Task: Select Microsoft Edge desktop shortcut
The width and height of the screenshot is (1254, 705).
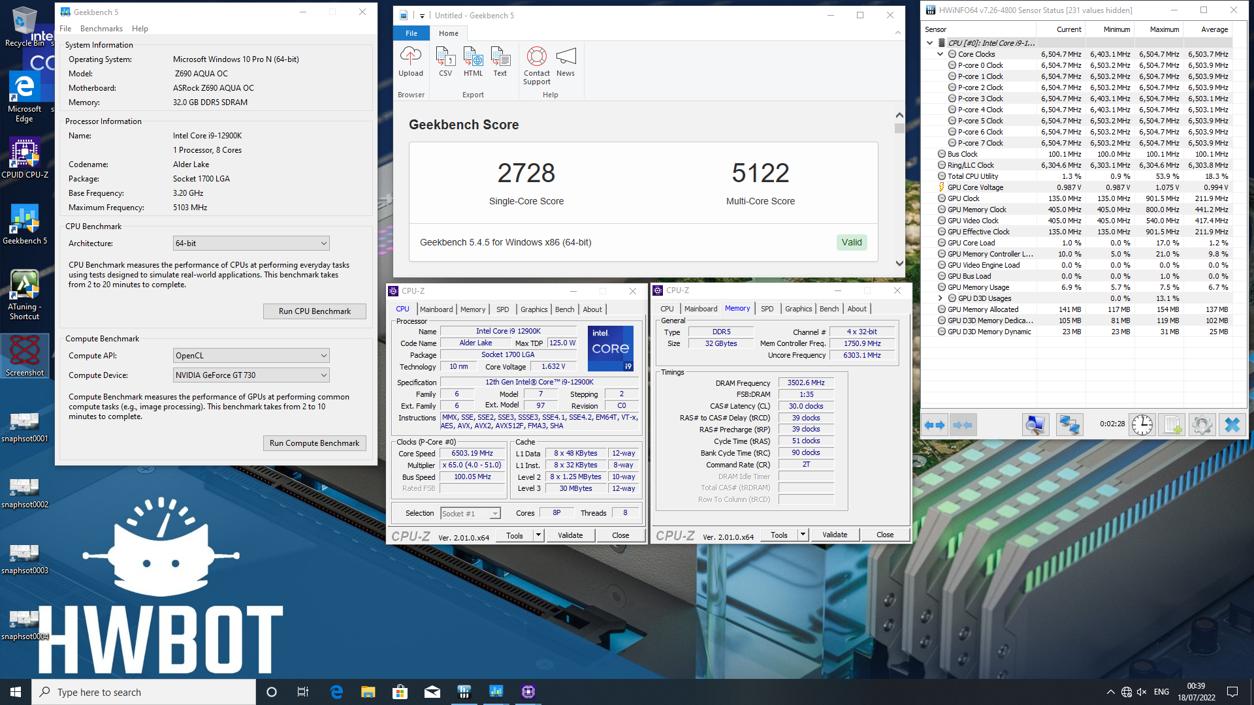Action: pyautogui.click(x=25, y=97)
